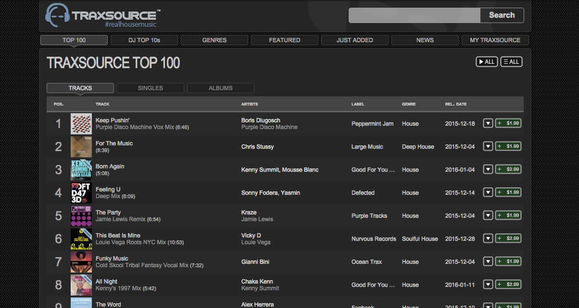This screenshot has width=579, height=308.
Task: Open remixer Louie Vega's page
Action: [256, 242]
